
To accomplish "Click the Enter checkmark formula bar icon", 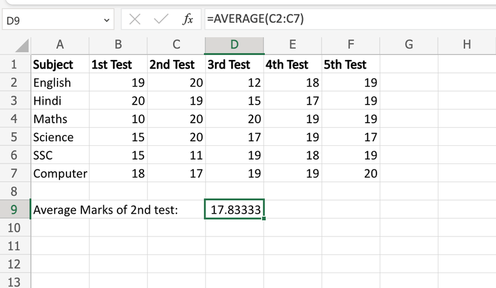I will pyautogui.click(x=161, y=19).
